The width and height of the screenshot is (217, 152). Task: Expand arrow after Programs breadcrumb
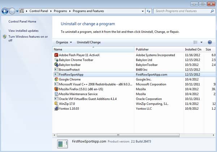(x=70, y=11)
